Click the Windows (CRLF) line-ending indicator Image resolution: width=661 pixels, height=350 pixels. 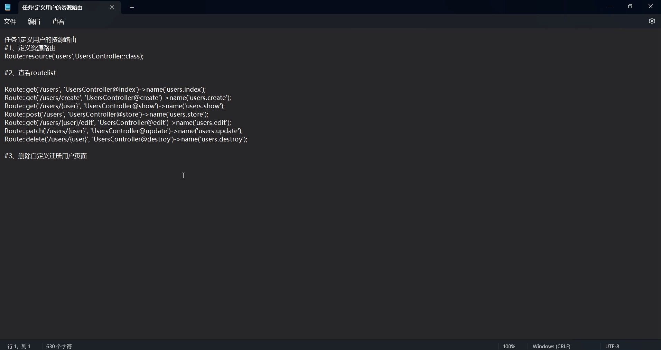coord(552,346)
